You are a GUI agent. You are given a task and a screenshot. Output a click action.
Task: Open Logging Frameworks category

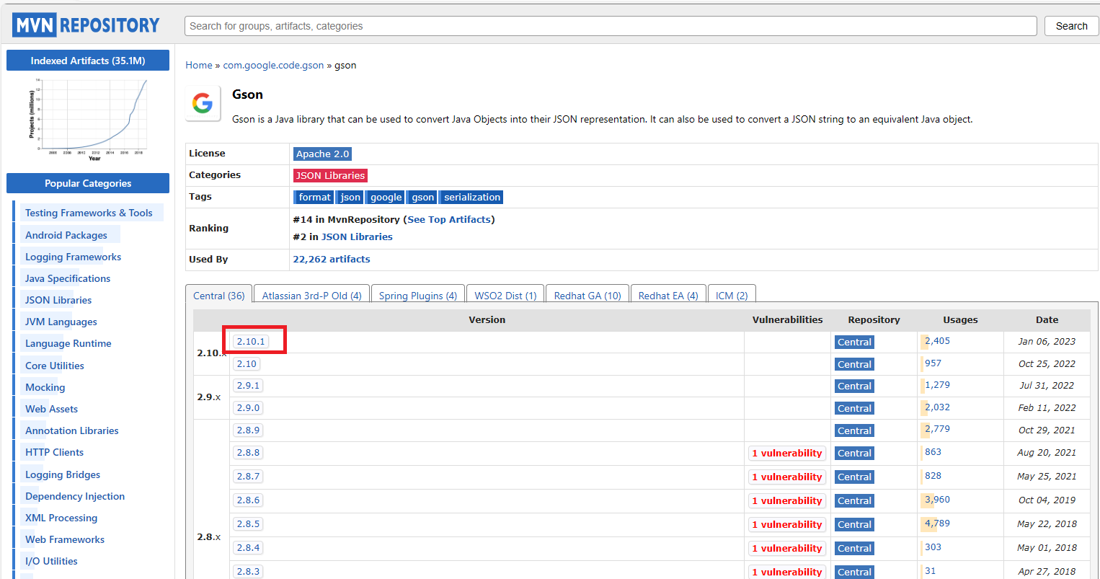tap(73, 257)
